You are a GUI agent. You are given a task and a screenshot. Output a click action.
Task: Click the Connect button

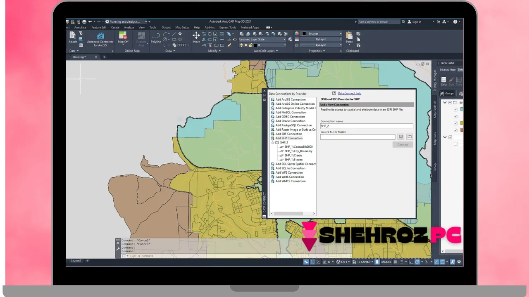tap(403, 144)
